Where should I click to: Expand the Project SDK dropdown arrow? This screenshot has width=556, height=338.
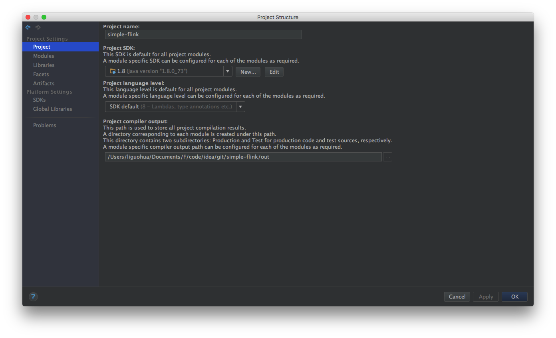(228, 71)
